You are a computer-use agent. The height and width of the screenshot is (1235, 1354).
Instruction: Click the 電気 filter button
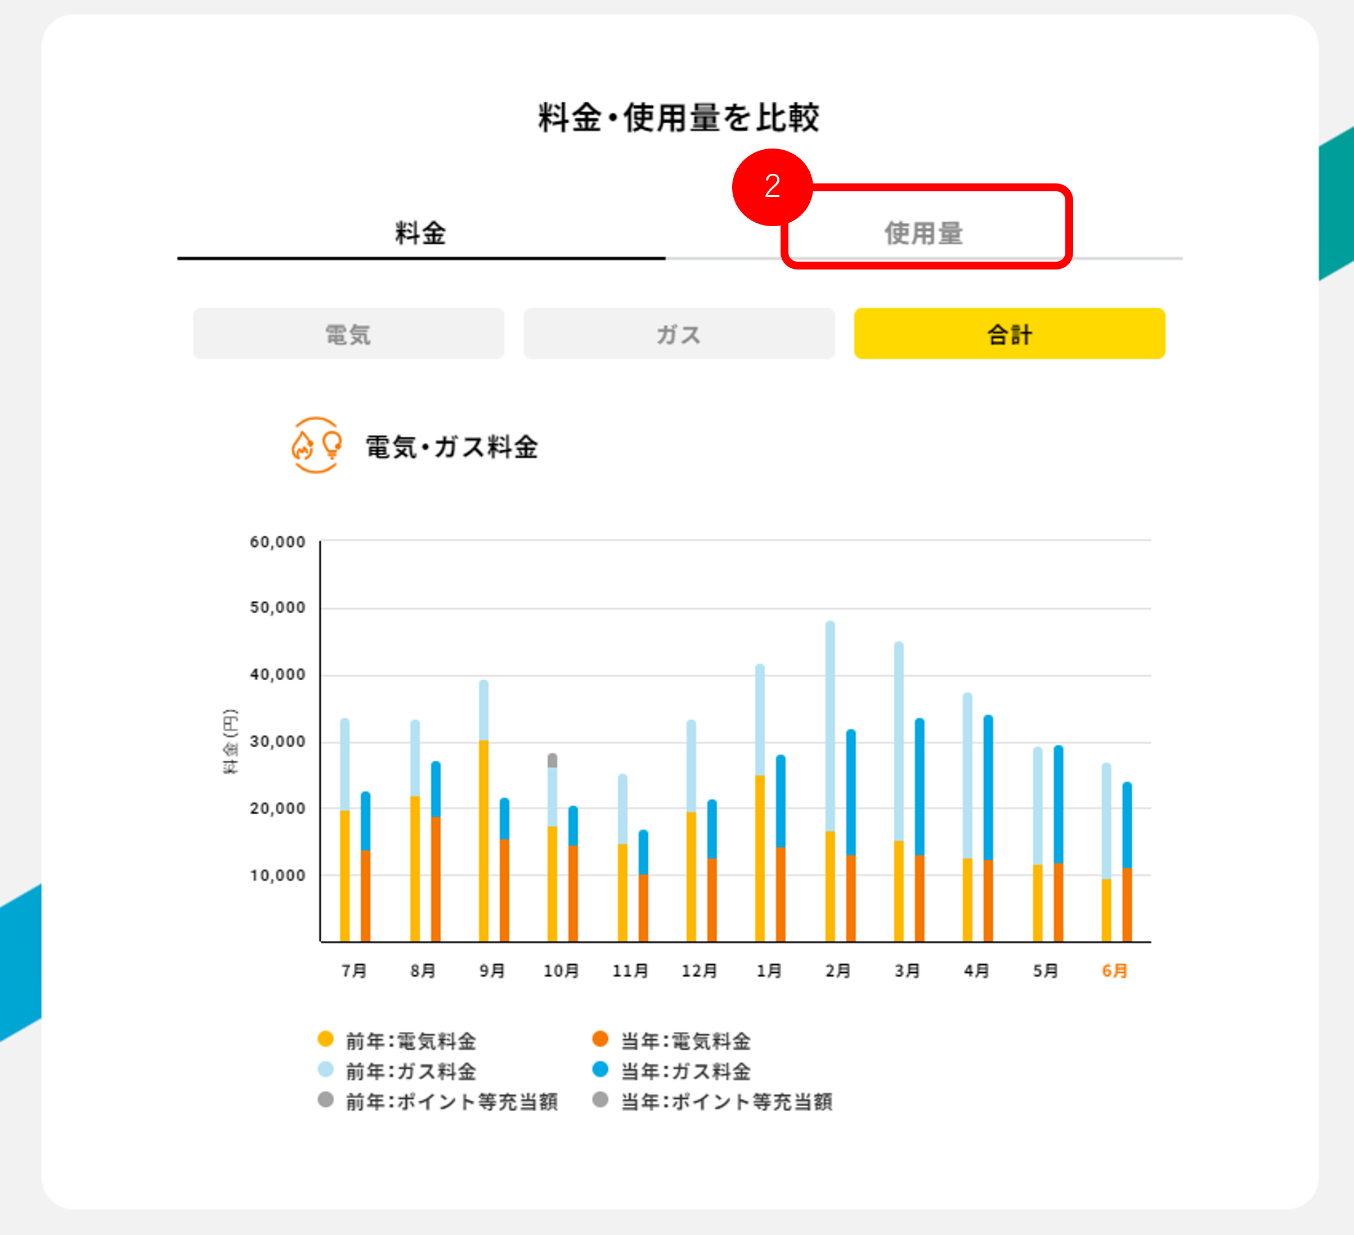coord(348,334)
